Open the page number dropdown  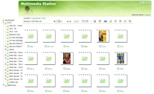pos(59,21)
